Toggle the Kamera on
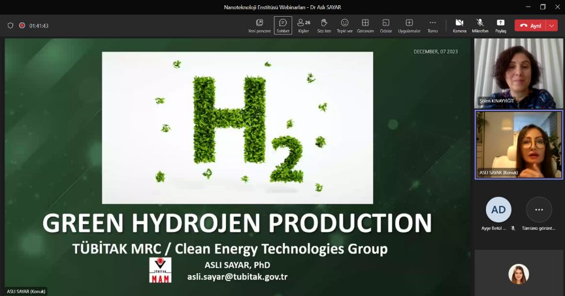 [459, 25]
